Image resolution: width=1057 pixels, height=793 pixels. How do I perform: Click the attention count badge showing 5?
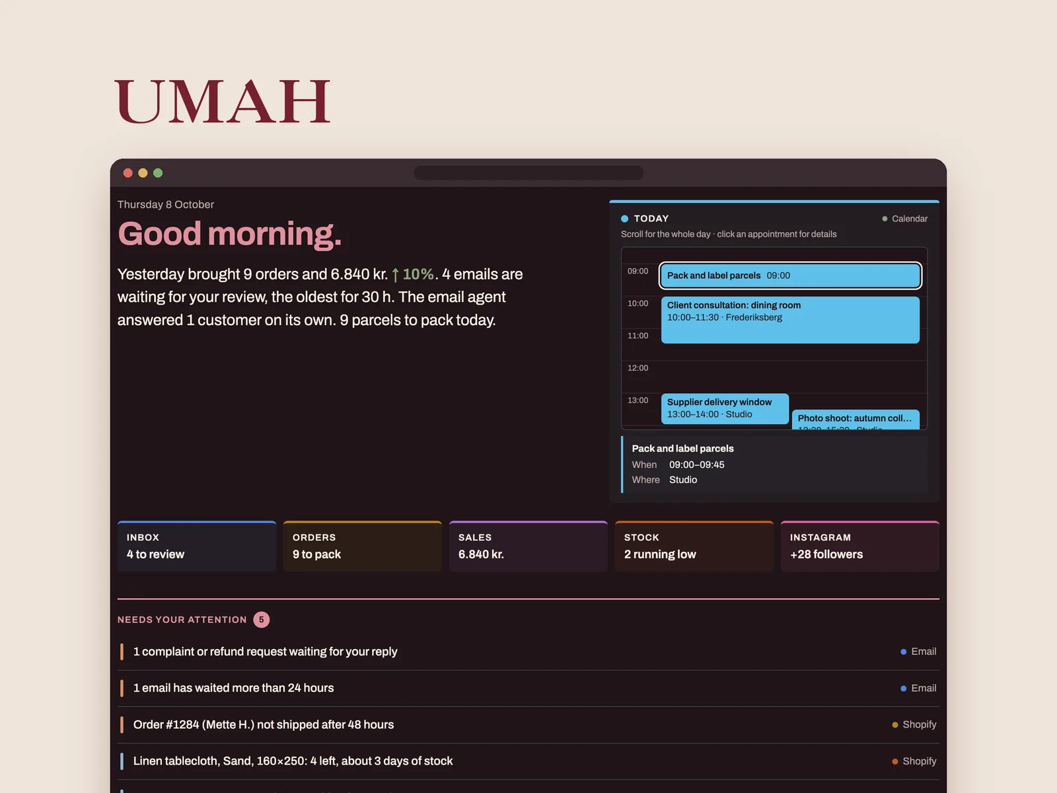point(262,620)
